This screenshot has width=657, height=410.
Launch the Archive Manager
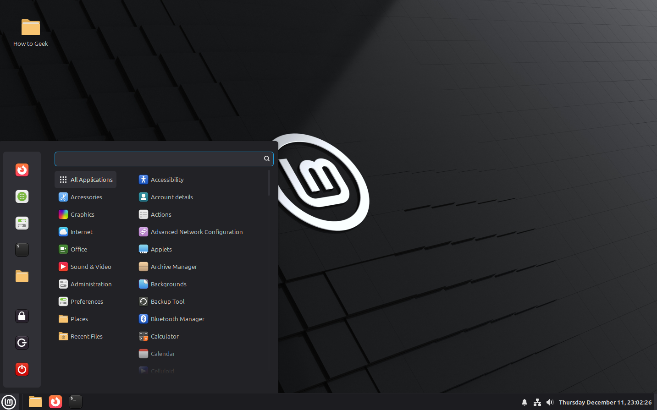pos(174,267)
